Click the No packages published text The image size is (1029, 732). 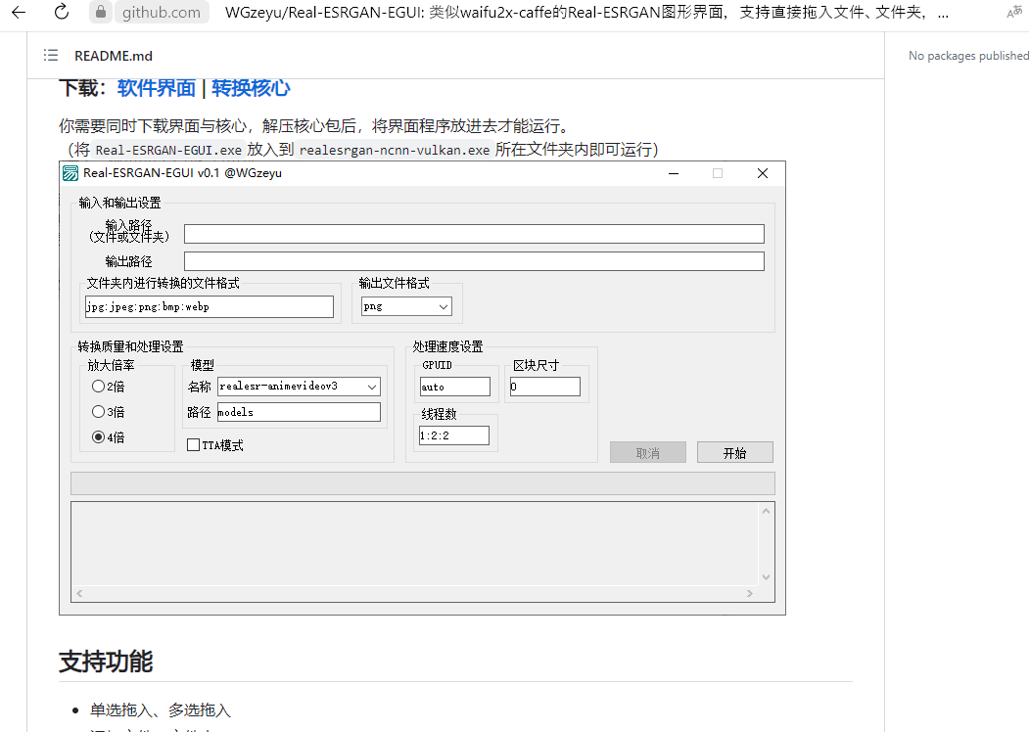tap(968, 56)
